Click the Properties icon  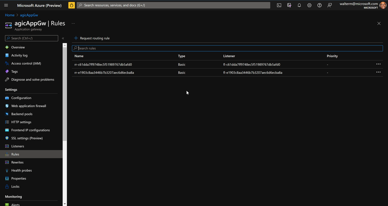tap(7, 179)
